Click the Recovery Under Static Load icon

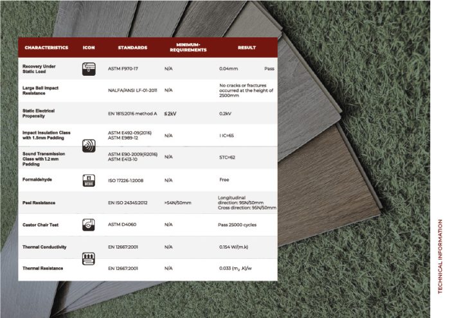(89, 69)
